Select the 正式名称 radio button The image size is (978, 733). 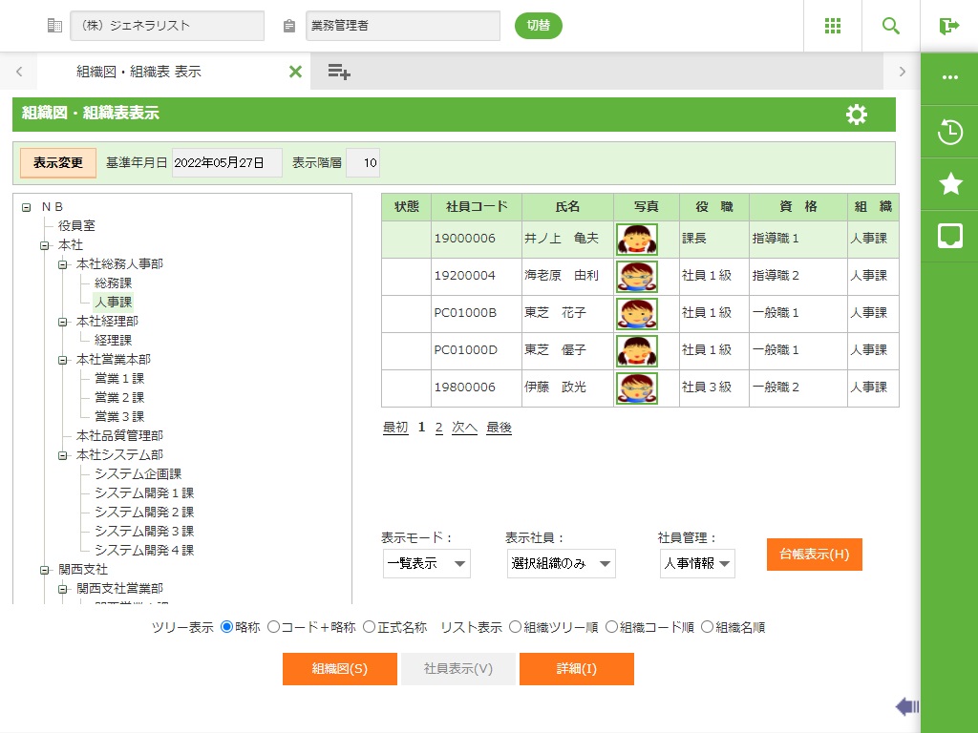369,627
